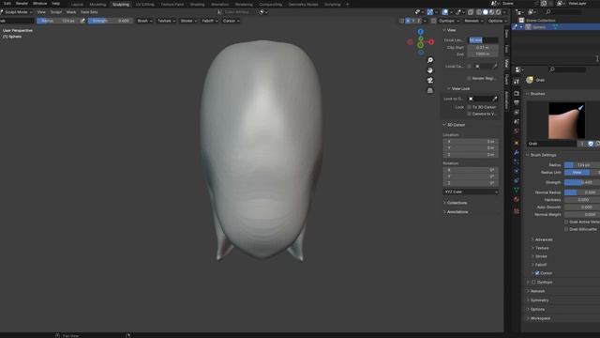The image size is (600, 338).
Task: Select solid viewport shading sphere icon
Action: point(486,12)
